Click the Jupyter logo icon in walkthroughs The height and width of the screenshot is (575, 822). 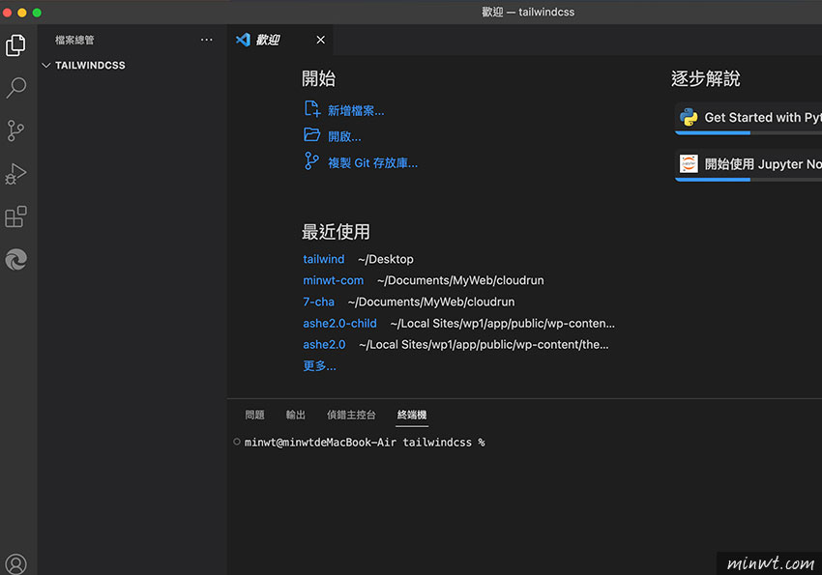tap(689, 164)
